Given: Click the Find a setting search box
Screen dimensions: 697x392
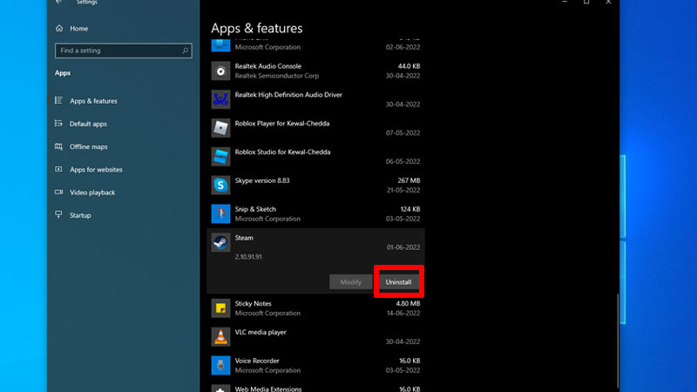Looking at the screenshot, I should 123,51.
